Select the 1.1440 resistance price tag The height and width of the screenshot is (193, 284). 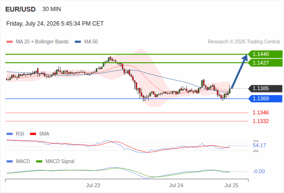click(265, 54)
